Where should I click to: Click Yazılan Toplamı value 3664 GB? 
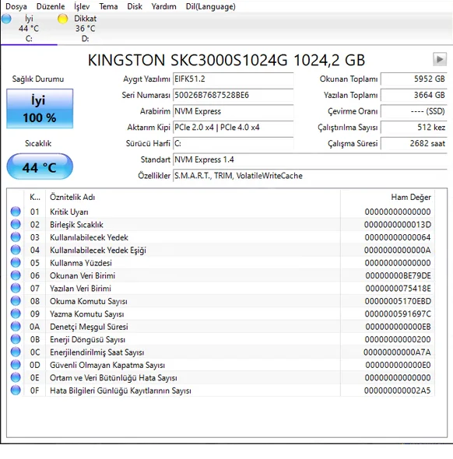[x=414, y=95]
